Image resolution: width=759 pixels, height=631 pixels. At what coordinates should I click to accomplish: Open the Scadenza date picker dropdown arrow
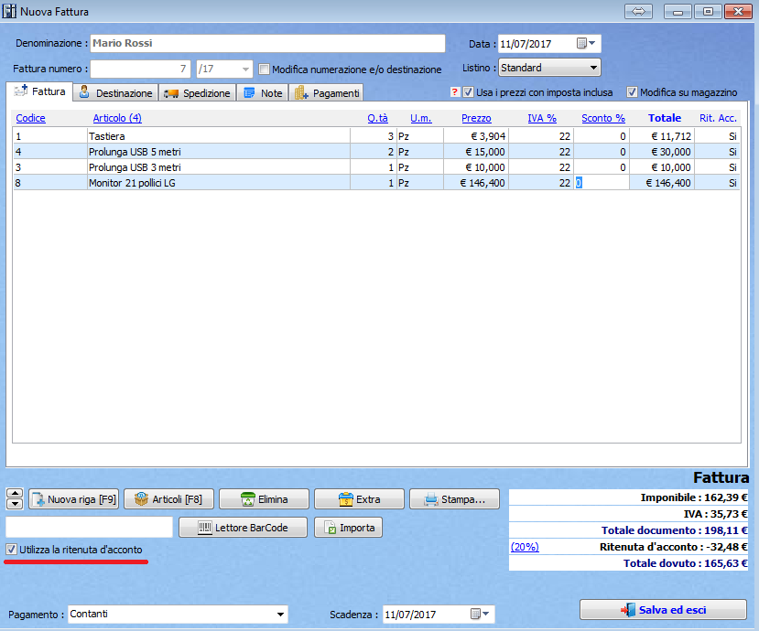coord(486,613)
